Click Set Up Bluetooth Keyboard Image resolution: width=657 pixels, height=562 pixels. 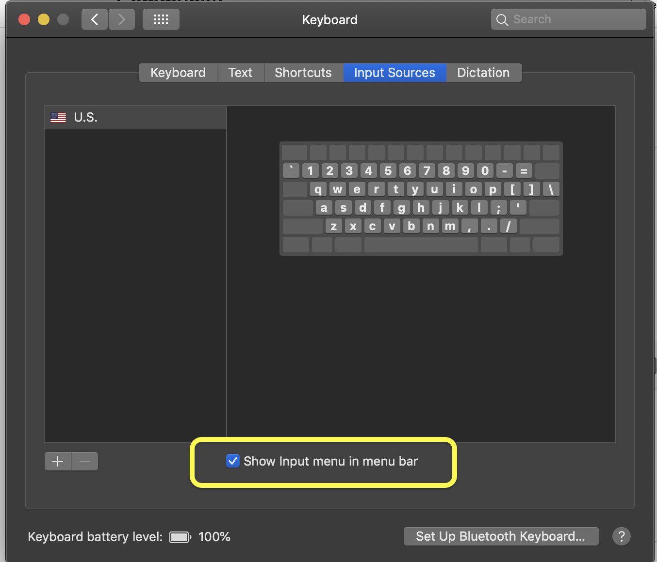[x=501, y=536]
